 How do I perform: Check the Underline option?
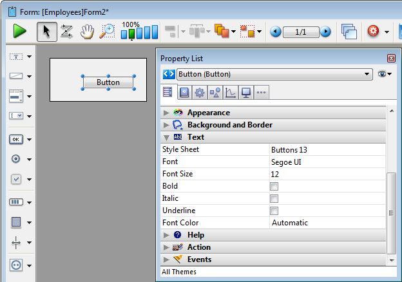[x=274, y=211]
